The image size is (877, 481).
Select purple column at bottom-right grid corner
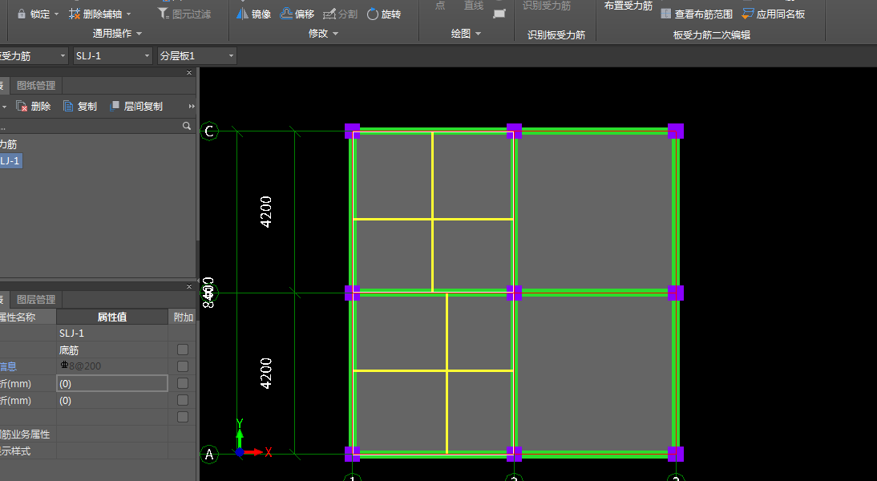676,454
